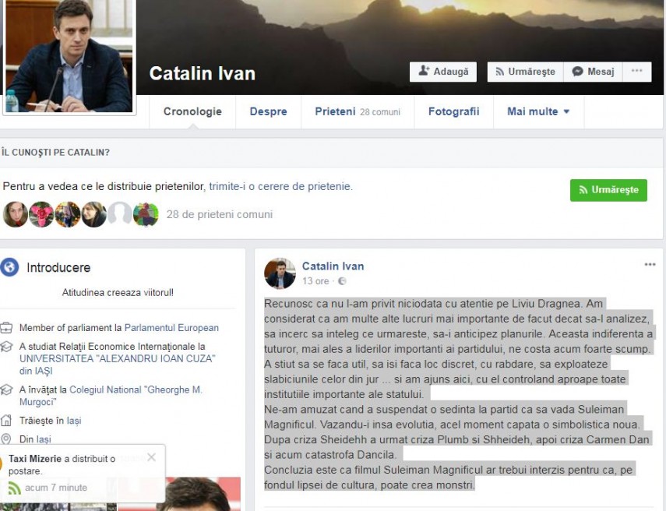Click the Adaugă friend button

pos(443,72)
